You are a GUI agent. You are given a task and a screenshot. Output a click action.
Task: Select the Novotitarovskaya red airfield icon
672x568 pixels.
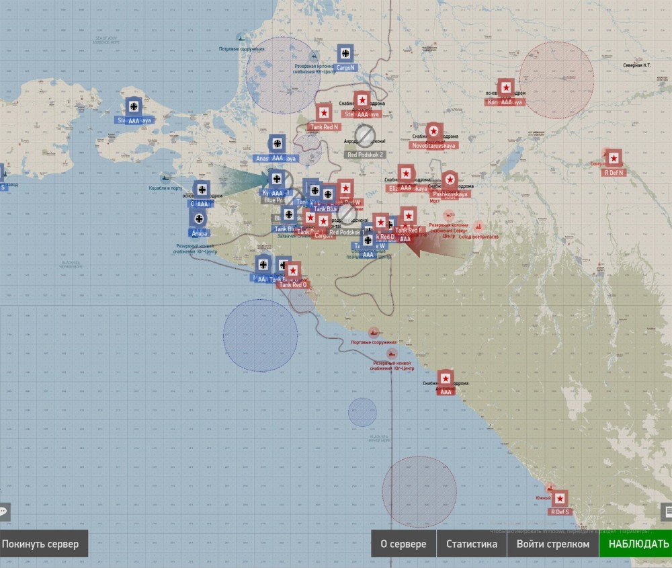(x=433, y=131)
